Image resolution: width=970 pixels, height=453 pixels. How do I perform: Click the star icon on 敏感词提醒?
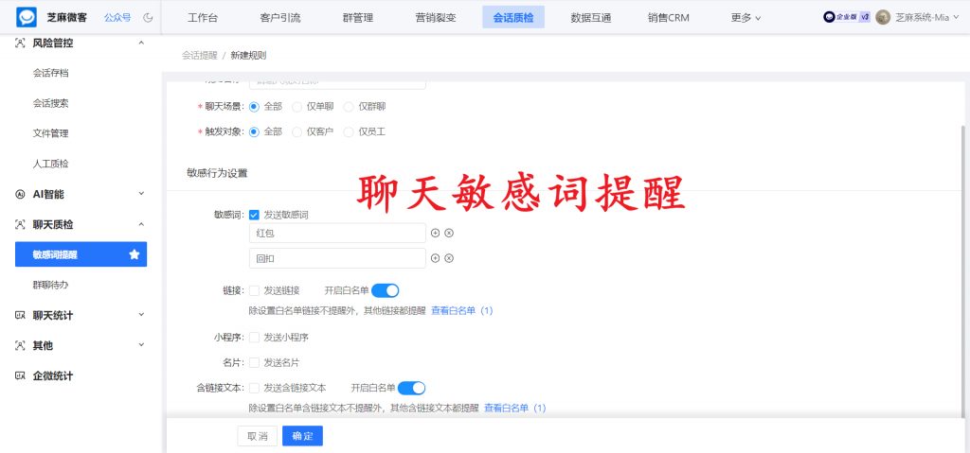(x=135, y=254)
